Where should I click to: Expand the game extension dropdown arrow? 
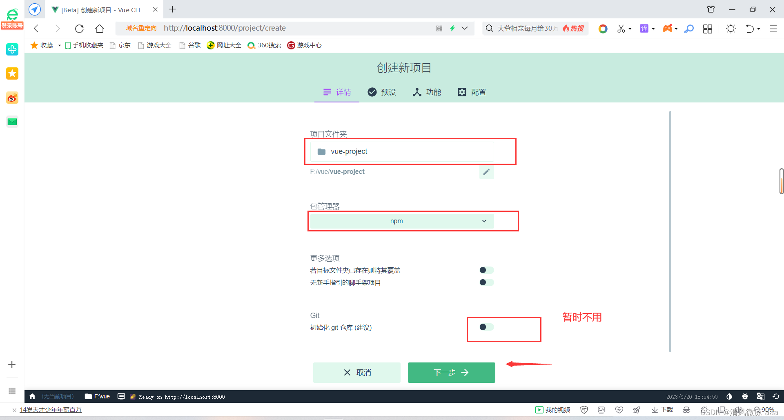coord(676,29)
